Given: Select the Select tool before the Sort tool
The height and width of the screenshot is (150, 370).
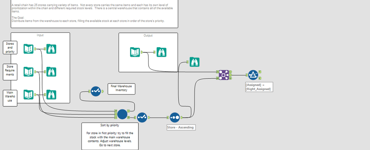Looking at the screenshot, I should [142, 117].
